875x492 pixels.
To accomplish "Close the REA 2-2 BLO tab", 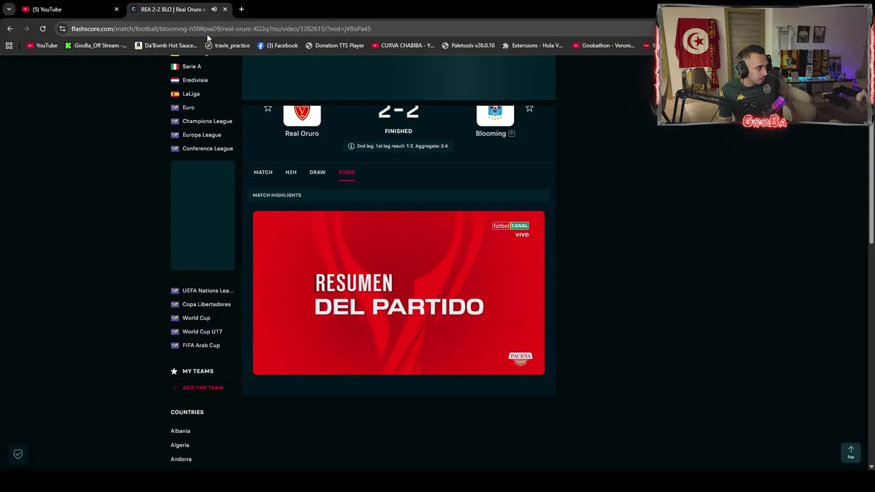I will click(225, 10).
